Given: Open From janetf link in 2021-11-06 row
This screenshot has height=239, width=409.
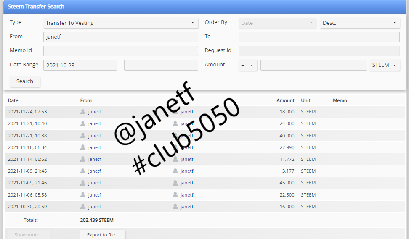Looking at the screenshot, I should 94,195.
